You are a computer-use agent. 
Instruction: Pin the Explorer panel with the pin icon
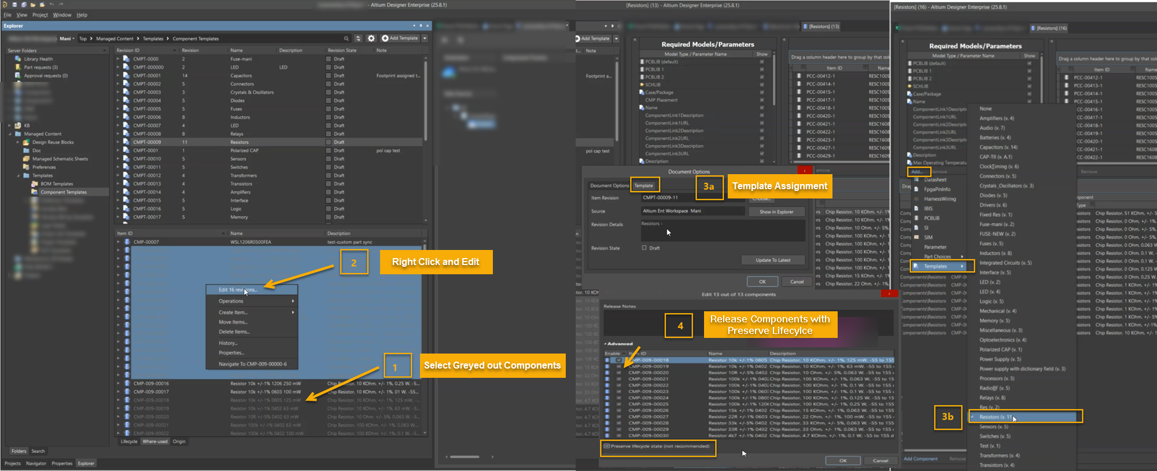pos(421,25)
